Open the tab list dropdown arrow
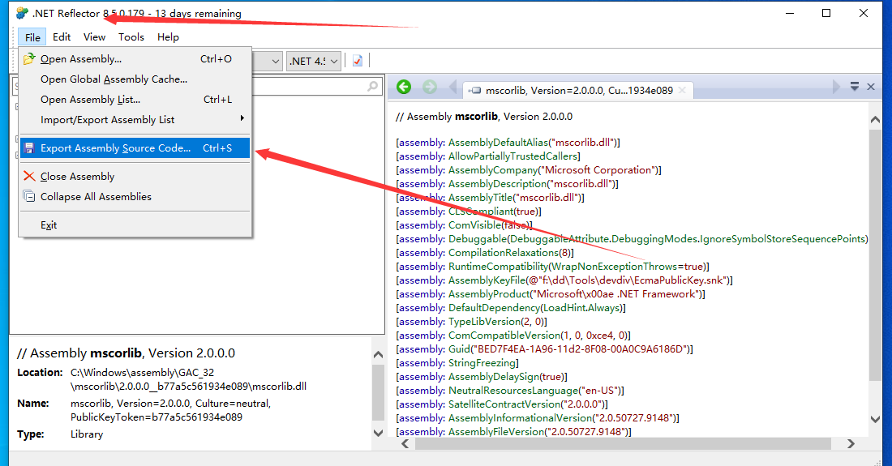 pos(855,87)
